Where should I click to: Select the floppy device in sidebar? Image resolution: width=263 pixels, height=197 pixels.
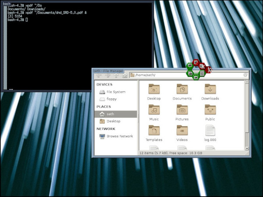[112, 99]
